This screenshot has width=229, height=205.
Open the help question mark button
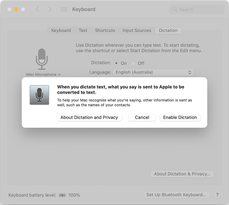click(x=217, y=195)
